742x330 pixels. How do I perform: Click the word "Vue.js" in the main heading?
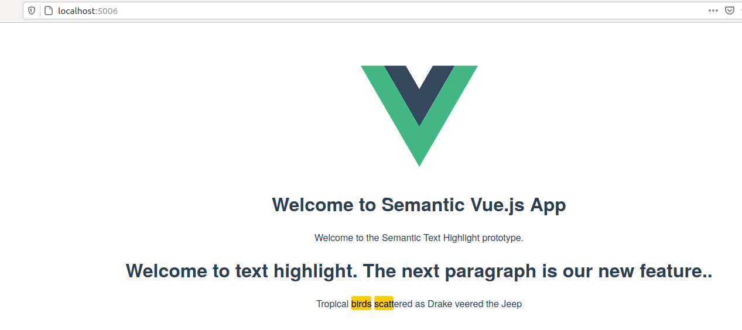(498, 205)
